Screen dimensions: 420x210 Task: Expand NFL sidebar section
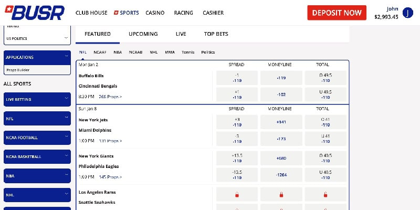[x=37, y=119]
